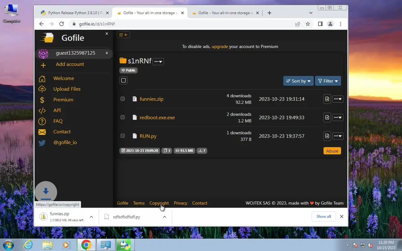Open a new tab with the plus button
This screenshot has height=251, width=402.
269,13
